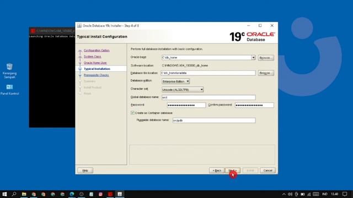
Task: Click the Help button
Action: click(x=85, y=170)
